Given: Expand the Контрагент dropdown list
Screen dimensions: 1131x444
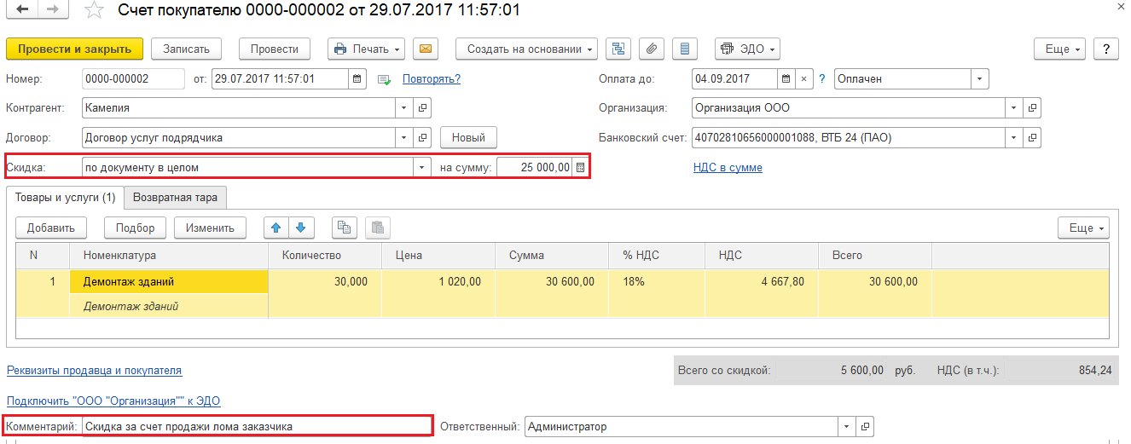Looking at the screenshot, I should point(404,108).
